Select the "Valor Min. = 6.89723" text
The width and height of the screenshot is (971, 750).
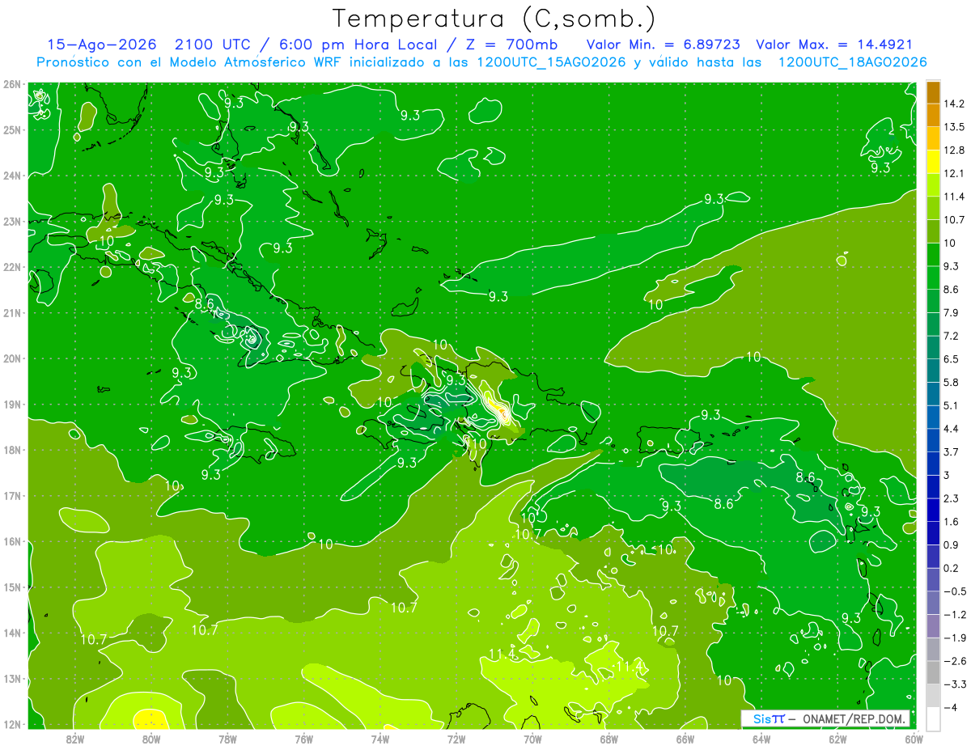(x=663, y=44)
